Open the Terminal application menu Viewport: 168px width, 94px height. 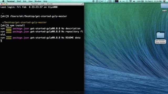[x=10, y=1]
